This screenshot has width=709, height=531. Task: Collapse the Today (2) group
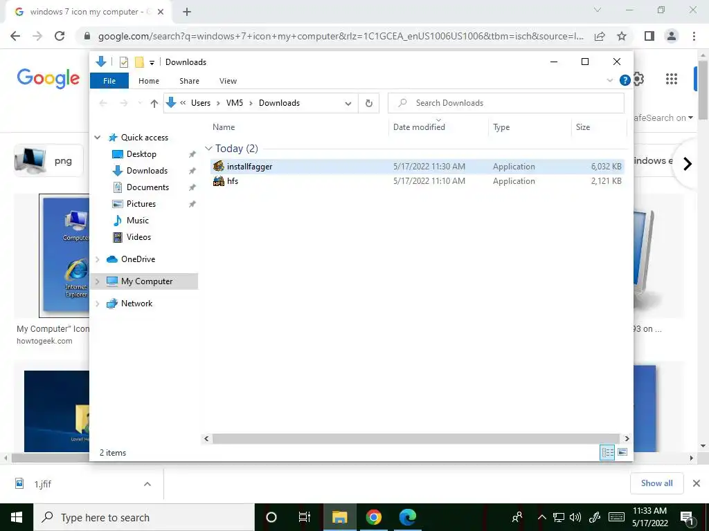(208, 149)
